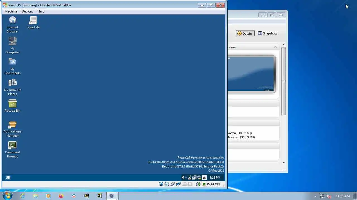Screen dimensions: 357x200
Task: Show hidden icons in Windows system tray
Action: click(x=315, y=196)
